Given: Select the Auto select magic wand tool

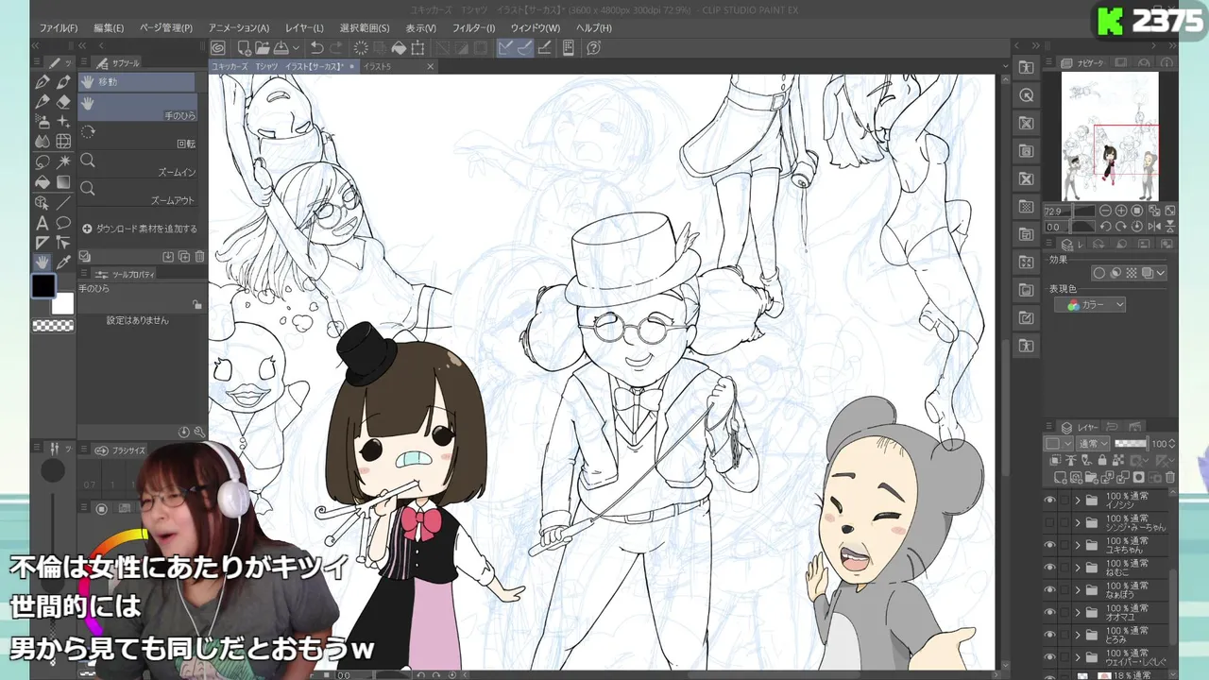Looking at the screenshot, I should 63,162.
